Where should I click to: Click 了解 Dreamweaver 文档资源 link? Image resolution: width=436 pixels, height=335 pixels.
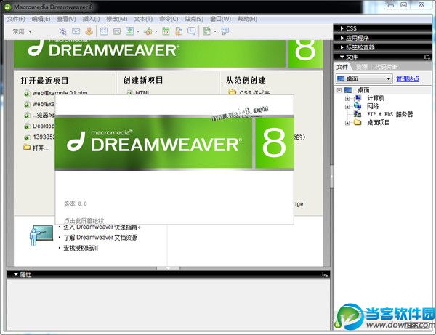click(100, 238)
